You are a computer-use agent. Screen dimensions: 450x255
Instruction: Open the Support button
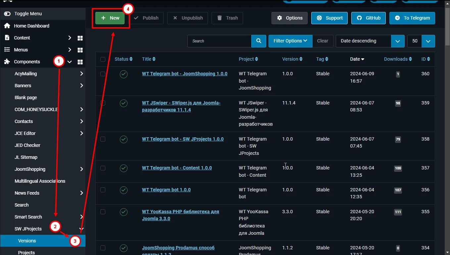[x=329, y=18]
